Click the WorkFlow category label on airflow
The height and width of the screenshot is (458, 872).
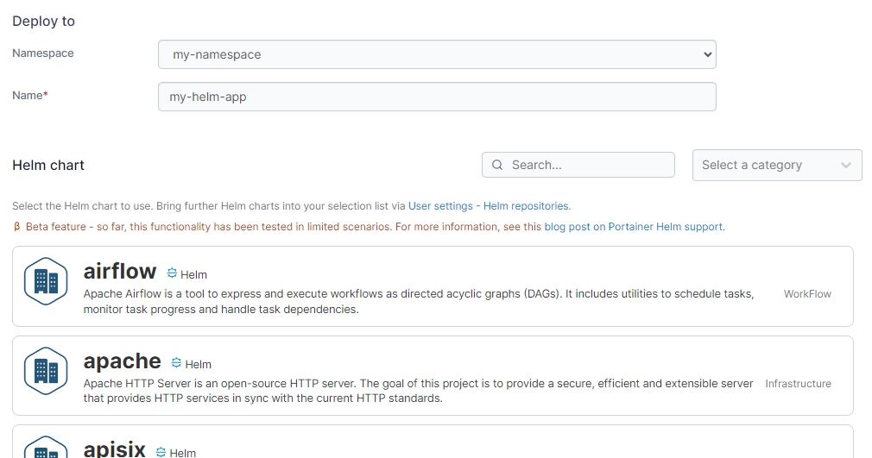(x=807, y=294)
